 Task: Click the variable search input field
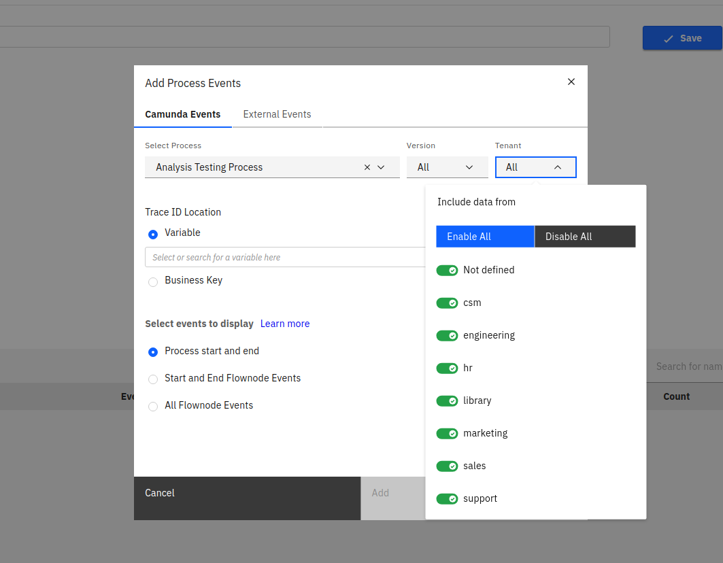(286, 257)
